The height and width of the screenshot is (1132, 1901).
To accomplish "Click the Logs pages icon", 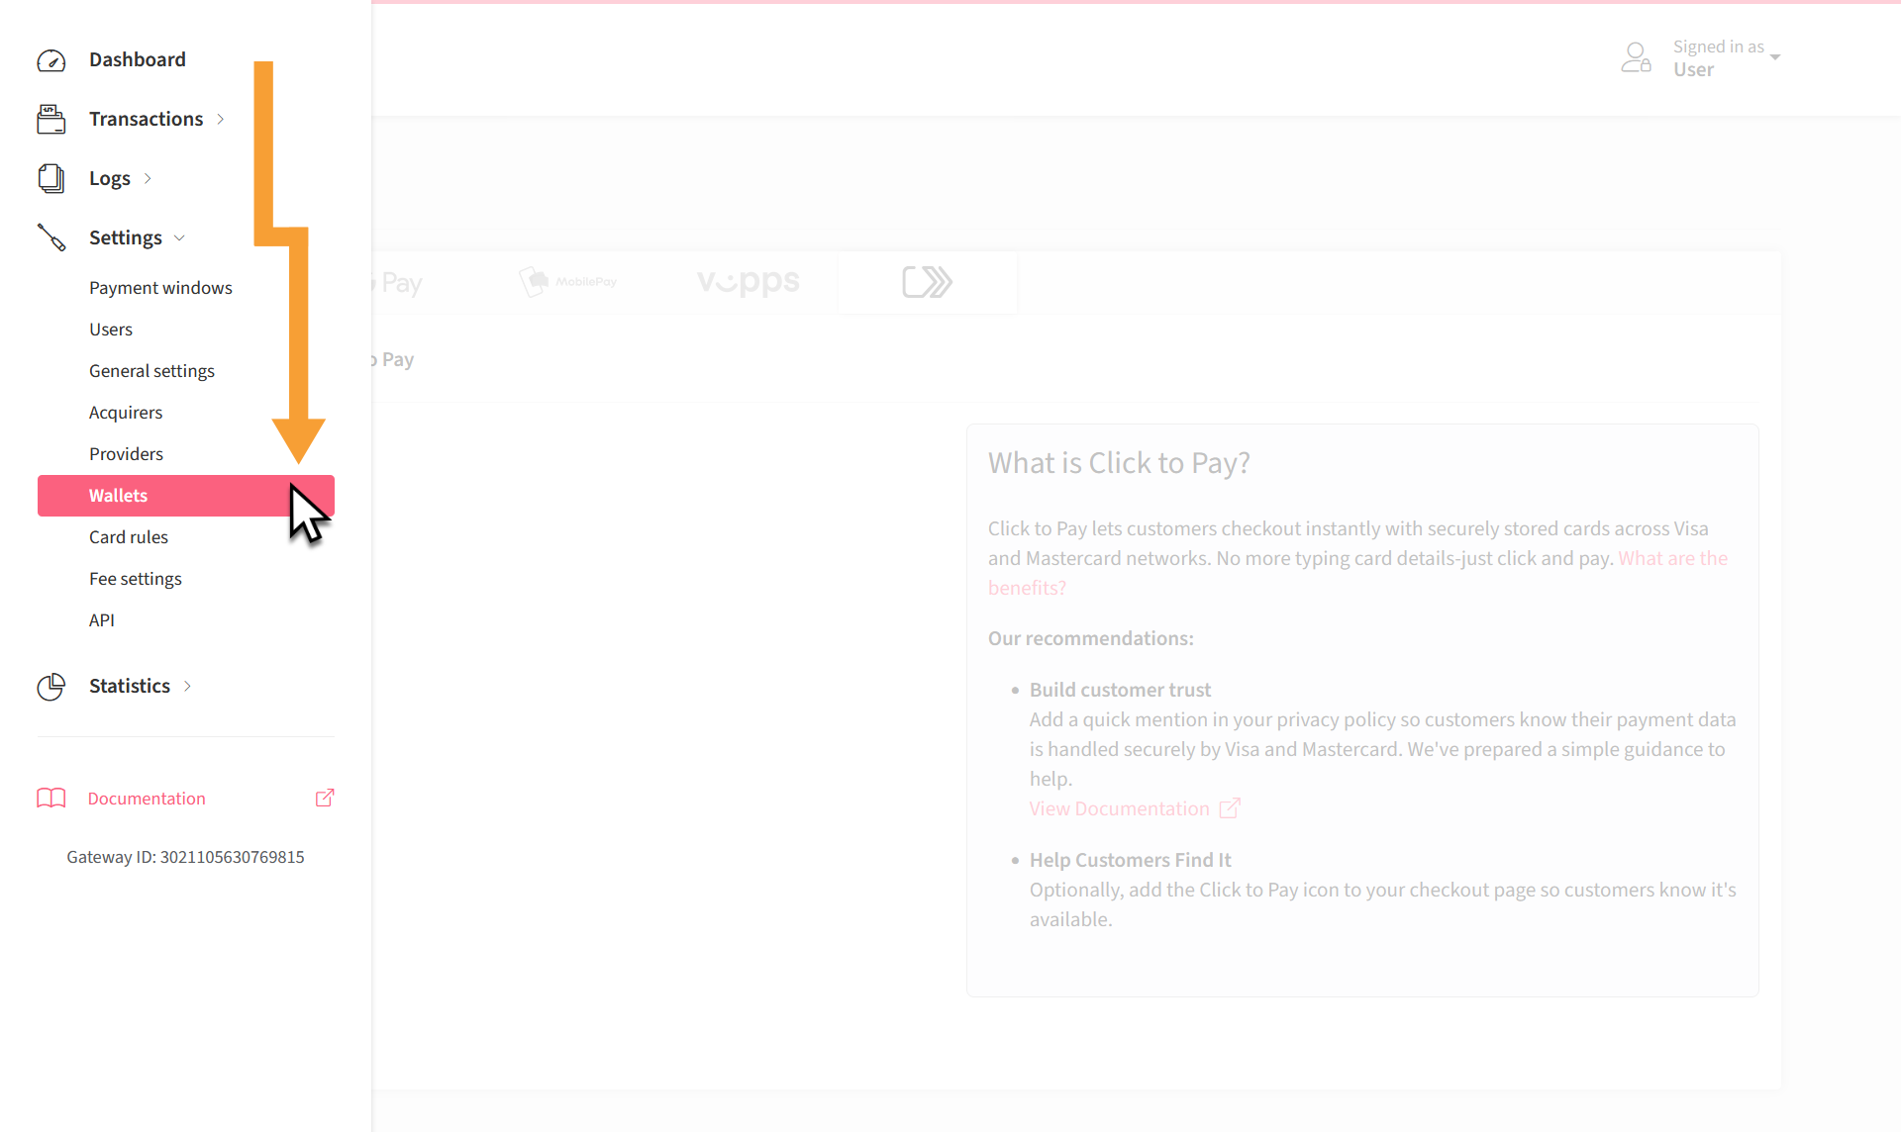I will click(x=50, y=178).
